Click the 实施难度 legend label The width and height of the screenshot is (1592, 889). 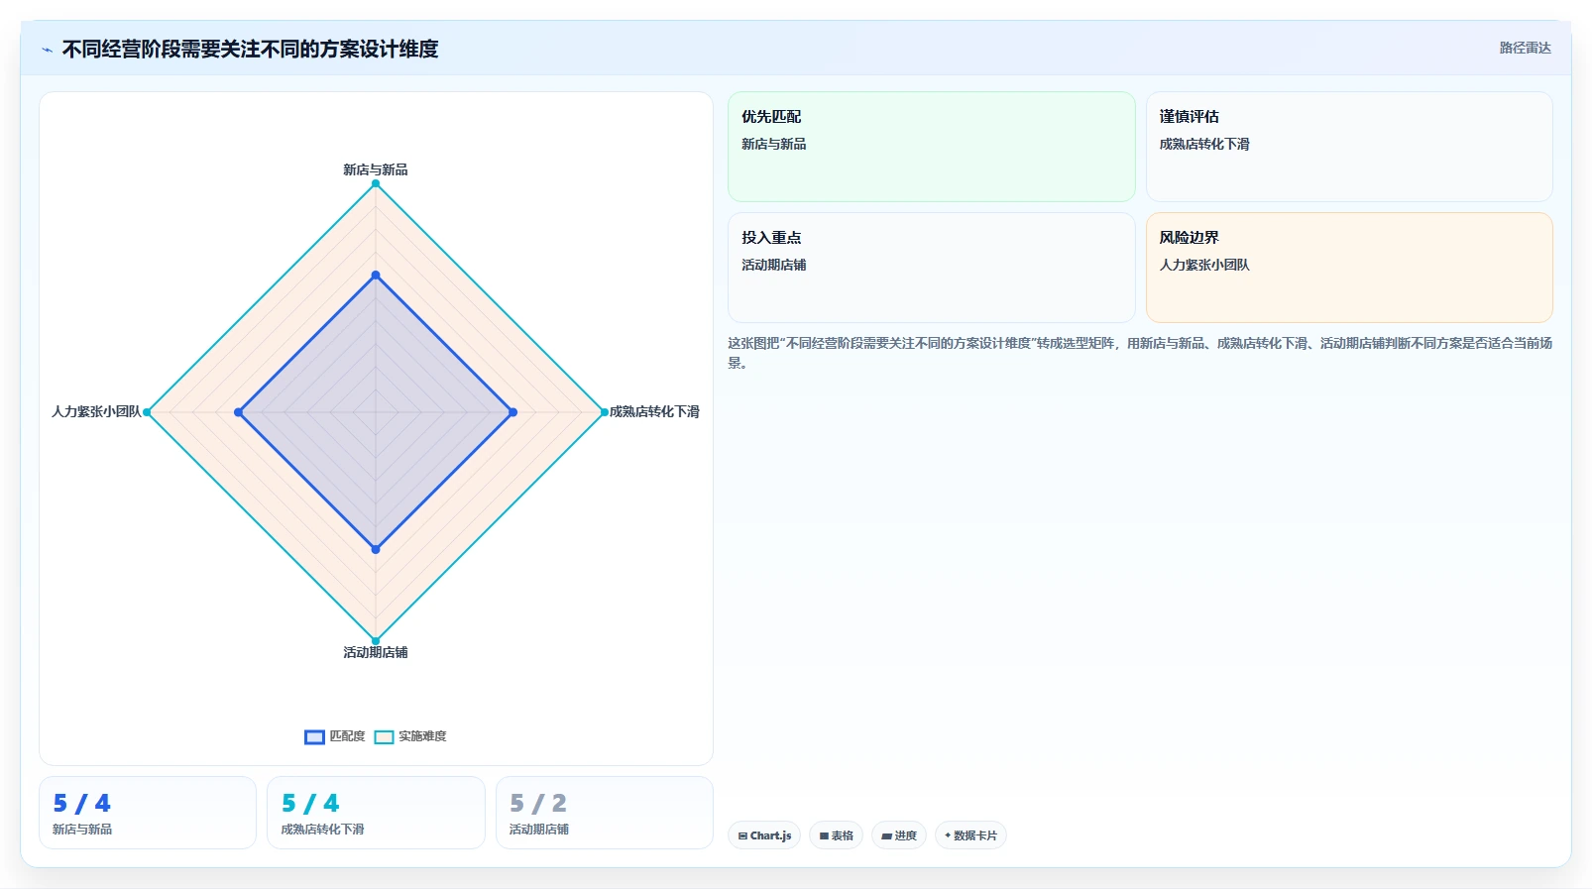(x=422, y=736)
